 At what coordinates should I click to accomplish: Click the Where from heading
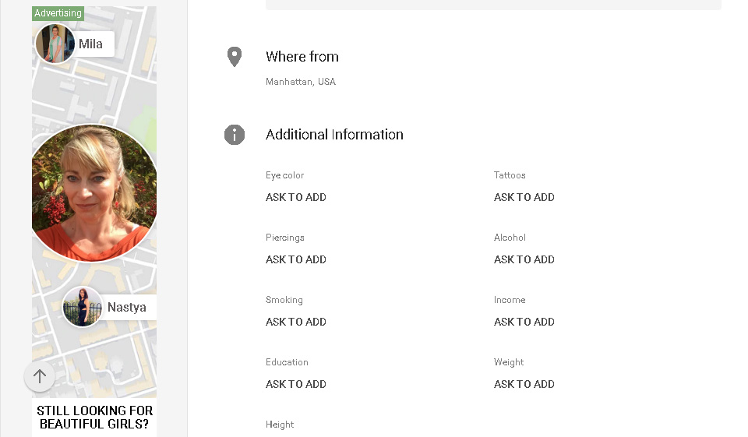(302, 57)
